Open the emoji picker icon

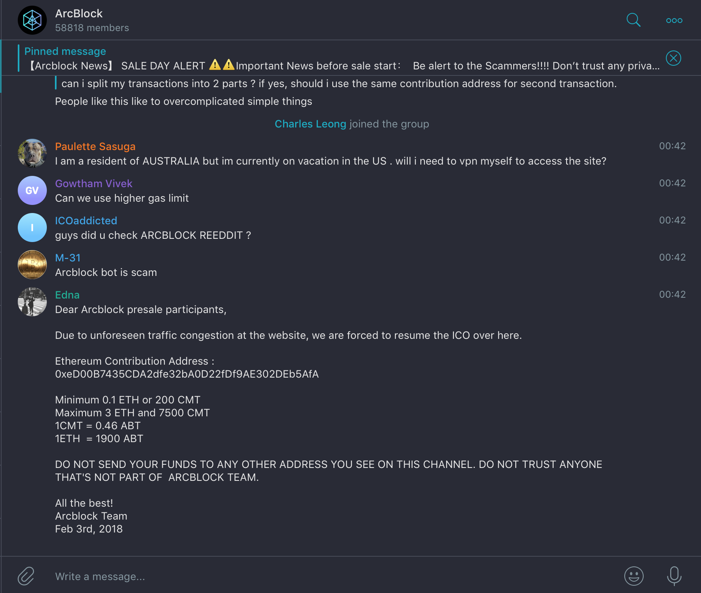(x=634, y=576)
